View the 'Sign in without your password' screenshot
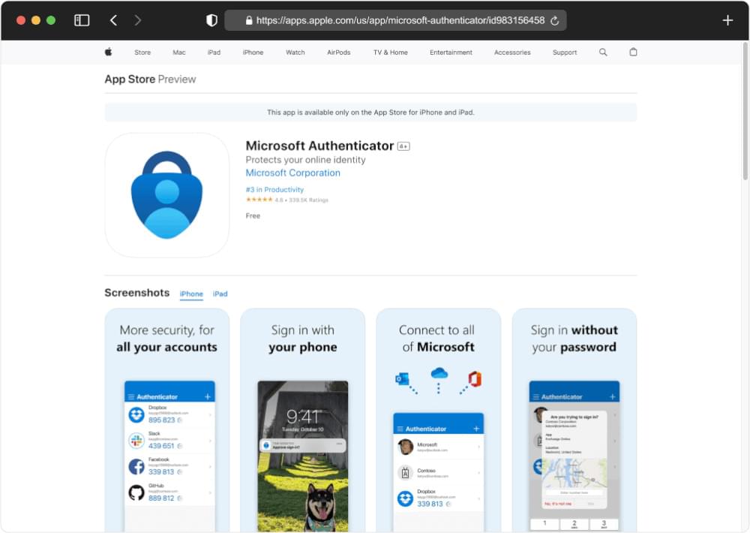Screen dimensions: 750x533 pos(574,419)
